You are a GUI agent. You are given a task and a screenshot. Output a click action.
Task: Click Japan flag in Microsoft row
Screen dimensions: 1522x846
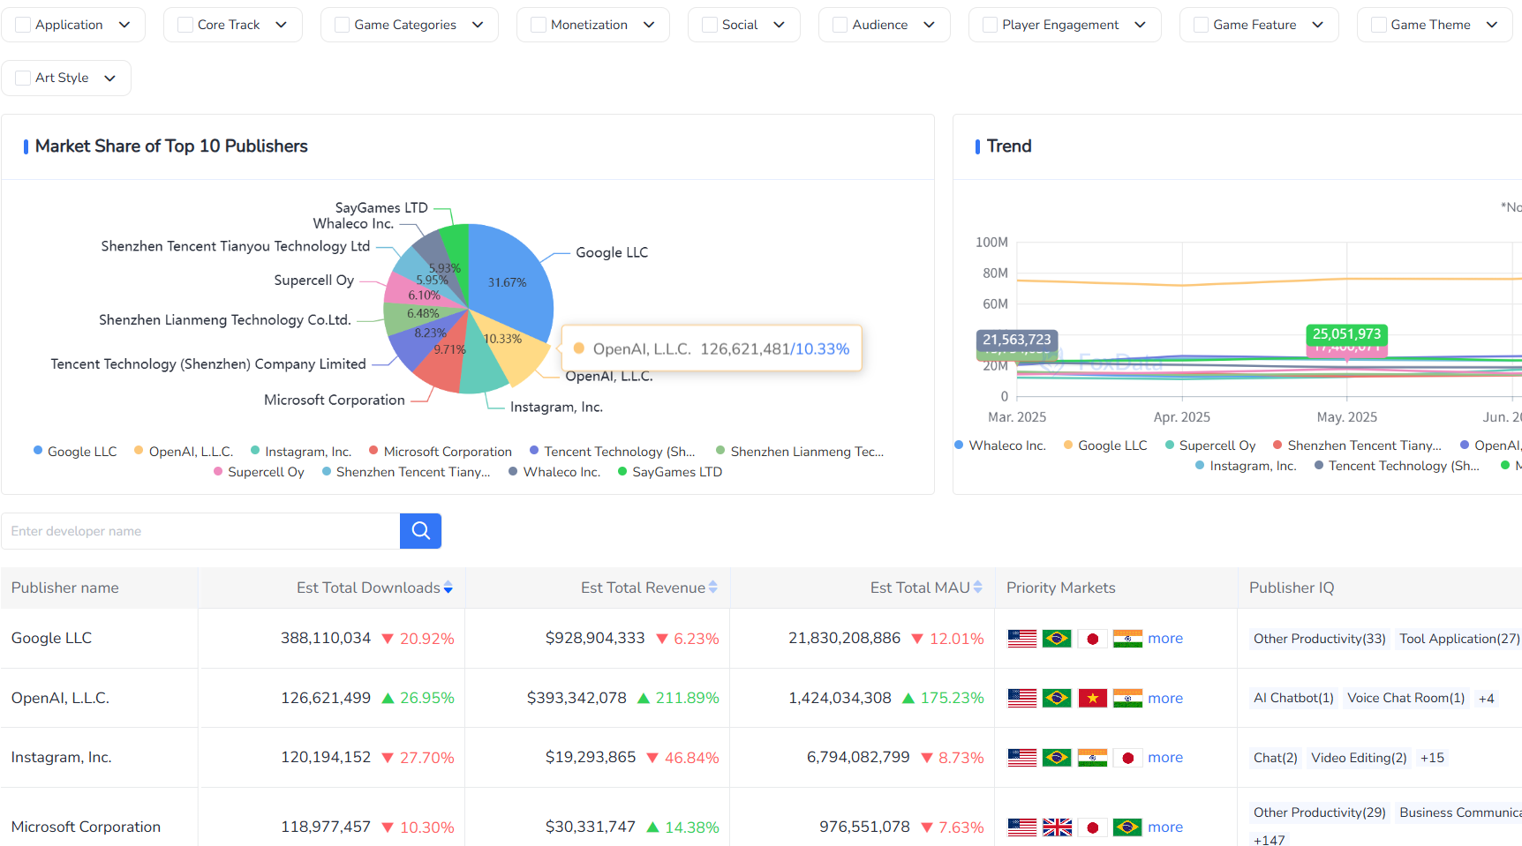(x=1092, y=827)
